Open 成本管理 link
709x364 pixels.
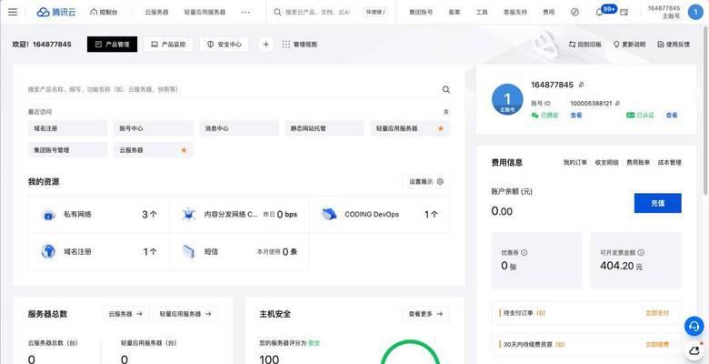point(669,163)
